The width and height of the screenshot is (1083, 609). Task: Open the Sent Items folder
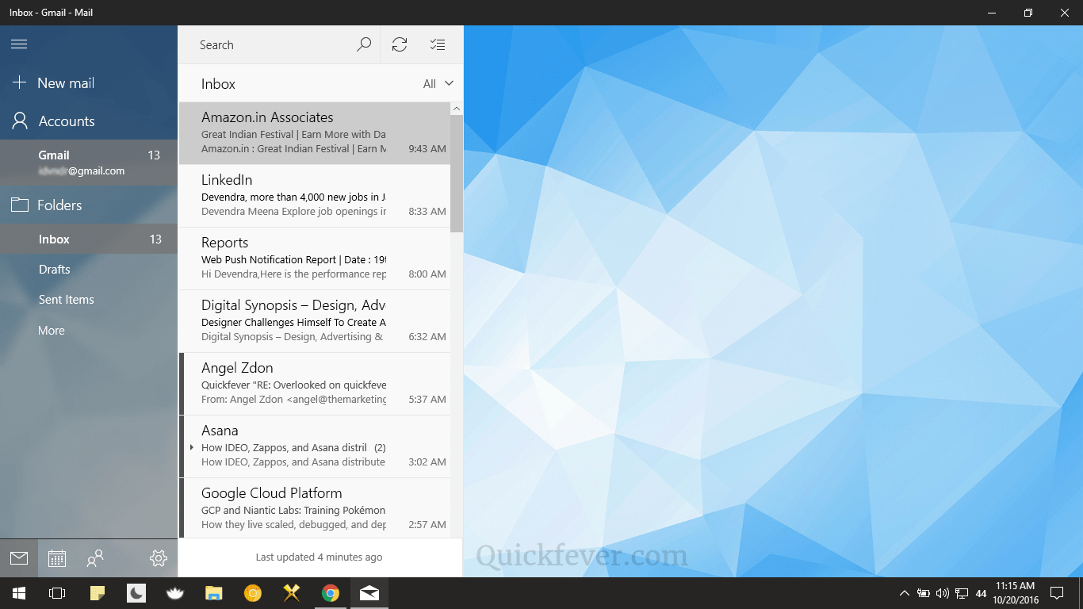[89, 300]
